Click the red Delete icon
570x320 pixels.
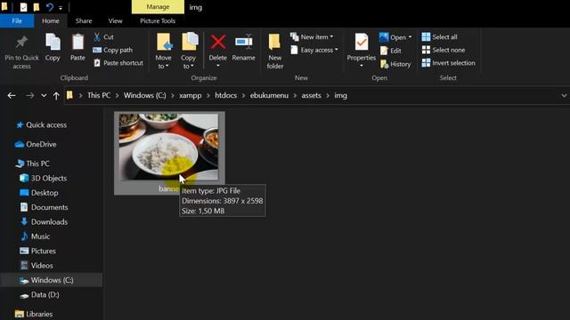click(x=217, y=42)
